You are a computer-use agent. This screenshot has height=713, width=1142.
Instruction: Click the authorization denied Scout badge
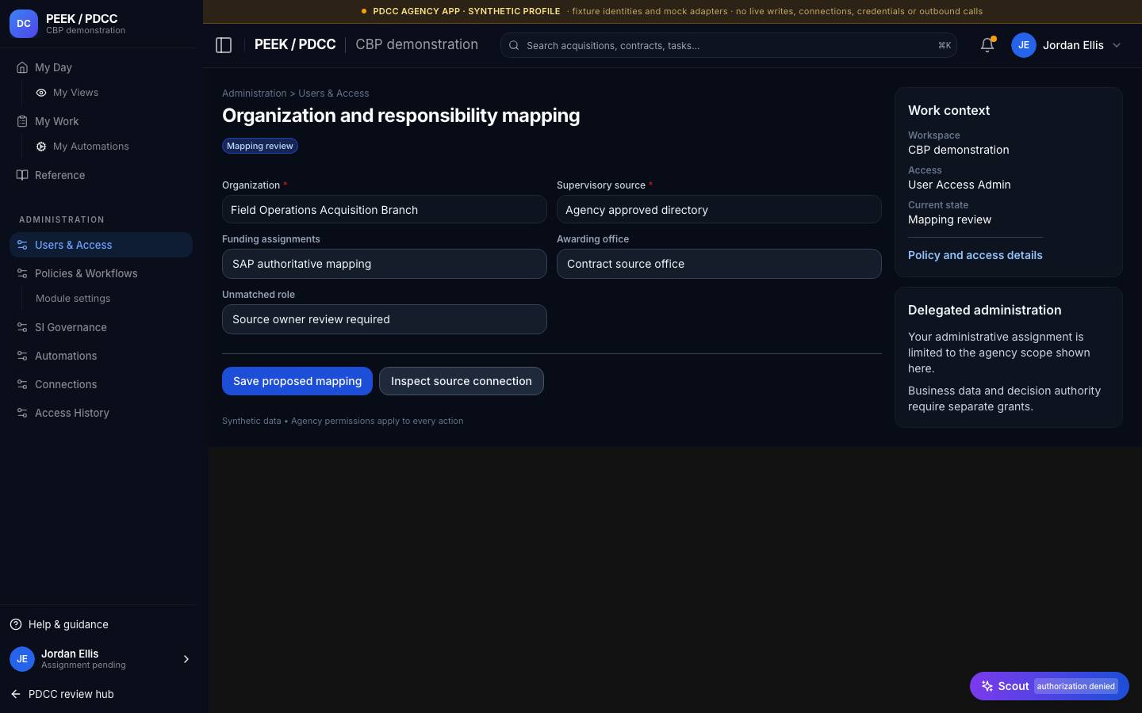[1076, 686]
